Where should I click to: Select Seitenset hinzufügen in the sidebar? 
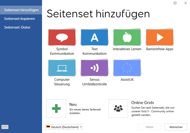coord(21,10)
